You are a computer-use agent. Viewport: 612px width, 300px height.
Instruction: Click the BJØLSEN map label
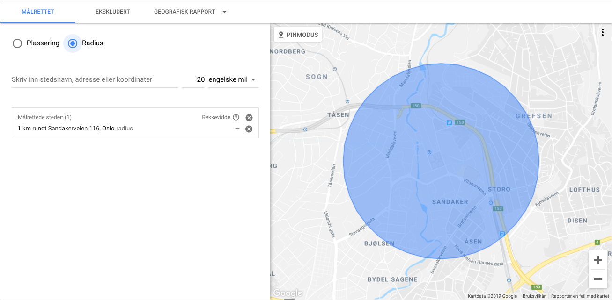379,243
